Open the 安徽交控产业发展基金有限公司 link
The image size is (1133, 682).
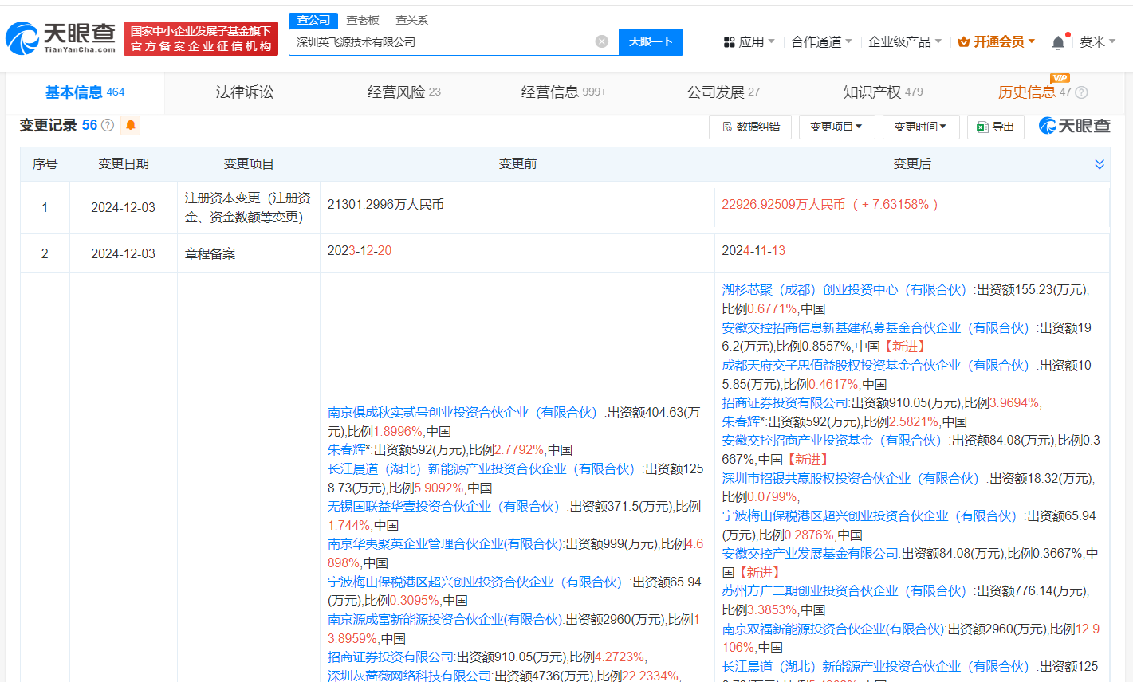[810, 554]
